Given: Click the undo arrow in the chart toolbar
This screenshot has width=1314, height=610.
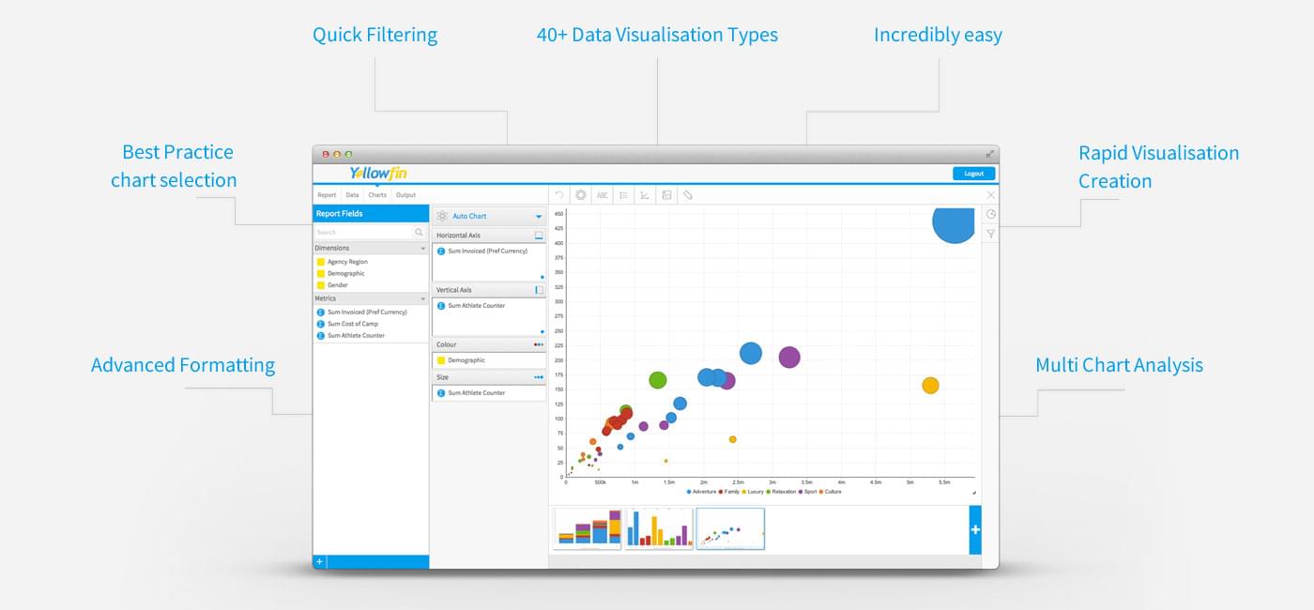Looking at the screenshot, I should [x=559, y=194].
